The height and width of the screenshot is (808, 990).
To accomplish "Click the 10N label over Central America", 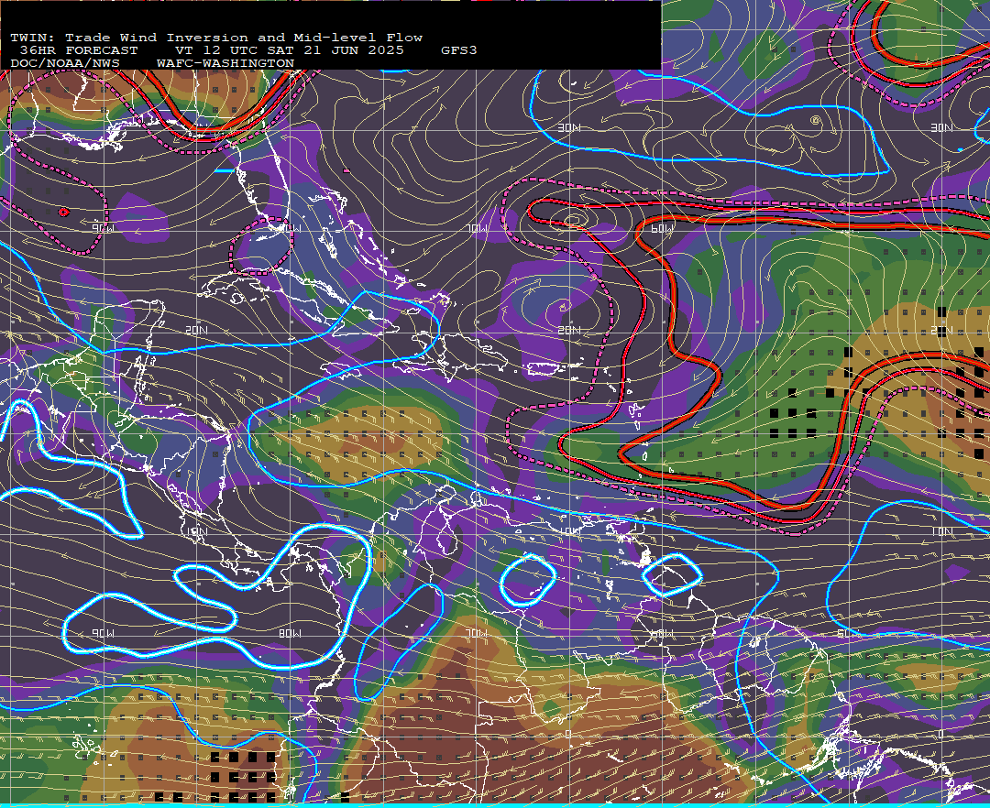I will (x=197, y=531).
